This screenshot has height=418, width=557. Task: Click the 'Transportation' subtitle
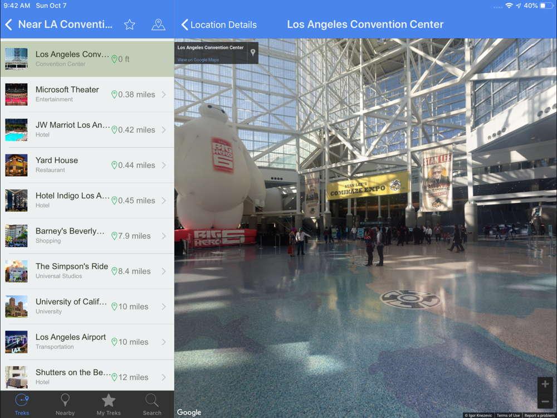55,347
